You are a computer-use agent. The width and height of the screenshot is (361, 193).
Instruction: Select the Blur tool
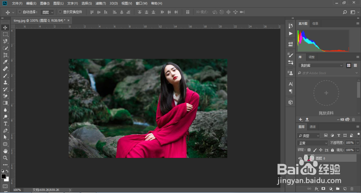coord(5,110)
